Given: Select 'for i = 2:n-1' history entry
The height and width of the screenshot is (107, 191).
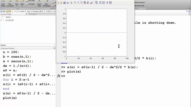Looking at the screenshot, I should 16,80.
